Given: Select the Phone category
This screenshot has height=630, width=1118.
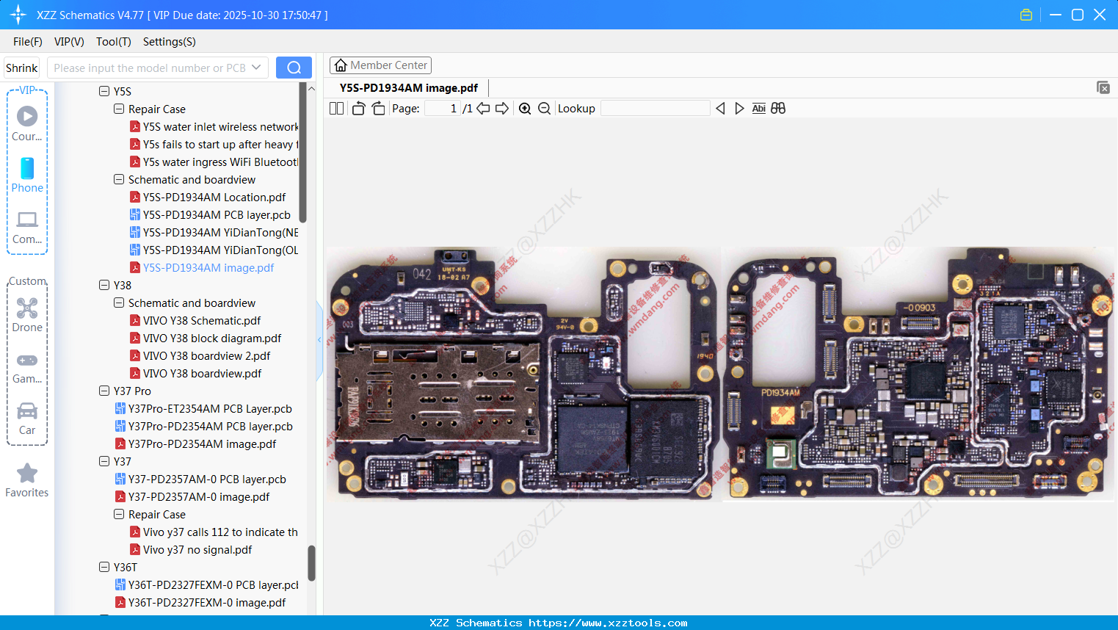Looking at the screenshot, I should (x=27, y=175).
